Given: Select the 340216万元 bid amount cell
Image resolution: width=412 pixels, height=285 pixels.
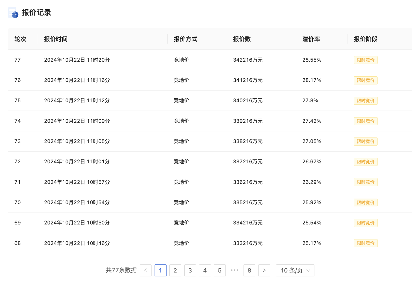Looking at the screenshot, I should (248, 101).
